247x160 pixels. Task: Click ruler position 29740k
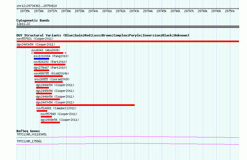pos(93,11)
